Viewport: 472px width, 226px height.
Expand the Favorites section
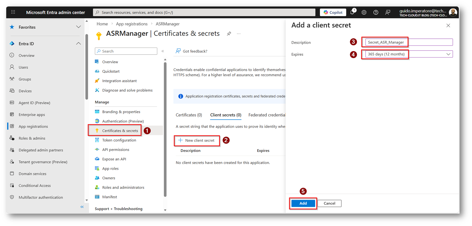tap(78, 27)
